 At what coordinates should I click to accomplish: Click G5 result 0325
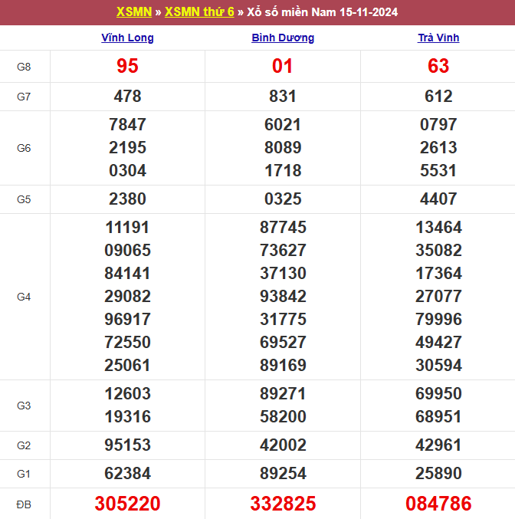point(283,199)
